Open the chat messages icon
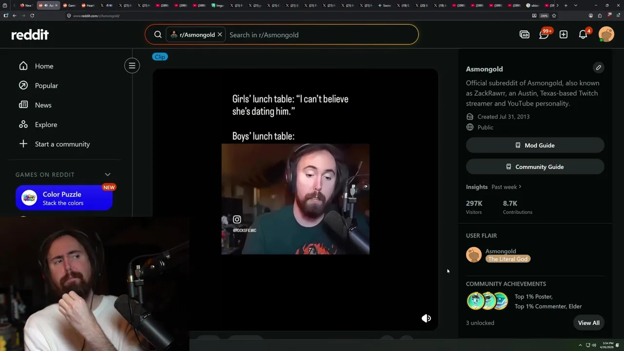The height and width of the screenshot is (351, 624). (x=544, y=35)
